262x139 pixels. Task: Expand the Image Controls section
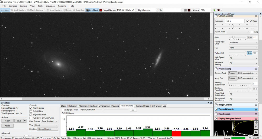[216, 105]
